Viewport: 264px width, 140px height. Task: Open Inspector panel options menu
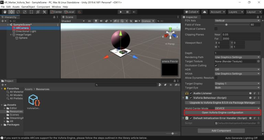click(261, 17)
